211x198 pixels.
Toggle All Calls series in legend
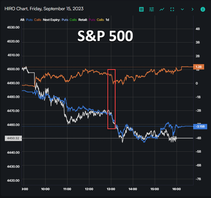click(x=38, y=20)
